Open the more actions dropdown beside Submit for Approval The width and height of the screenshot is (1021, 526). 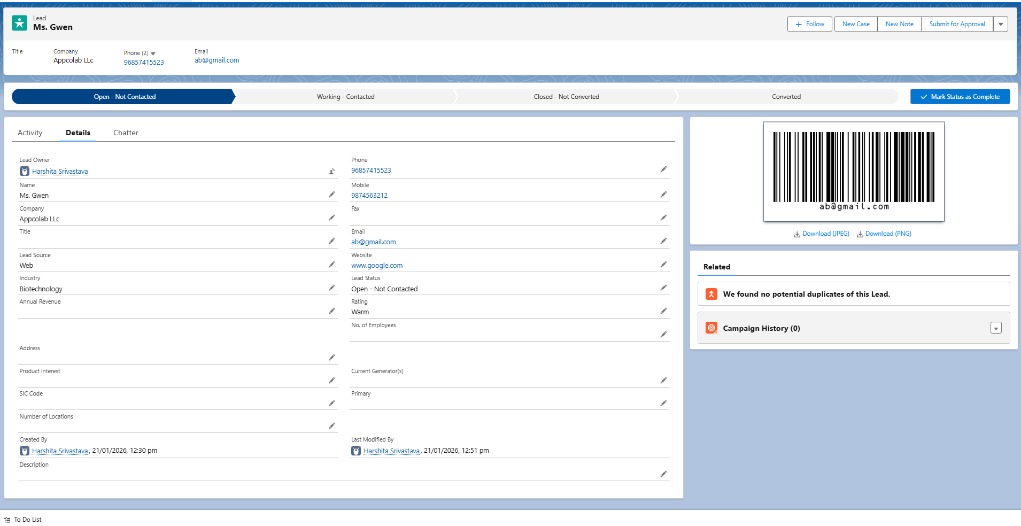tap(1001, 24)
